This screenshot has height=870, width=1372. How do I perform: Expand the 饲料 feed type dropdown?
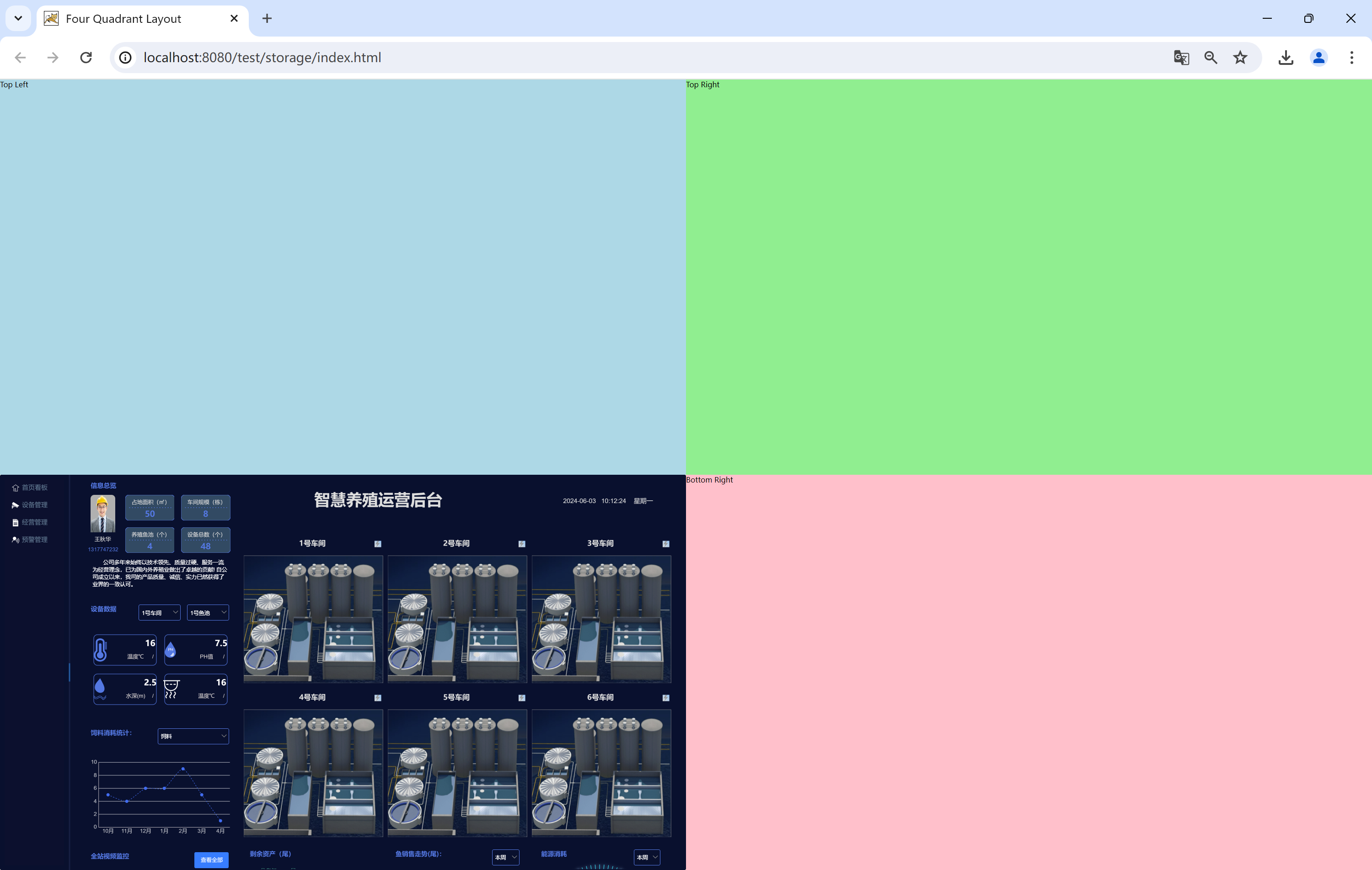193,736
